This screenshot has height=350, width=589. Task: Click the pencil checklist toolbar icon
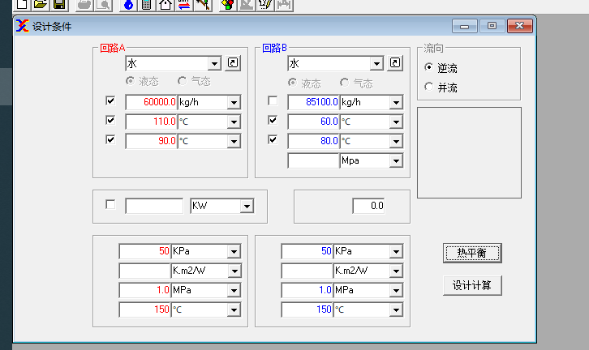click(265, 5)
